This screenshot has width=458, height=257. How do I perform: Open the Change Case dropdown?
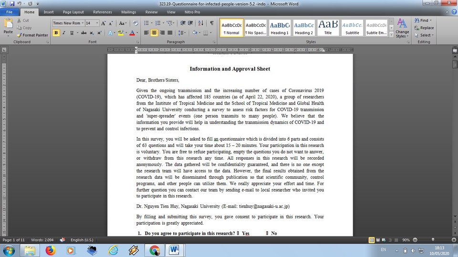tap(122, 23)
